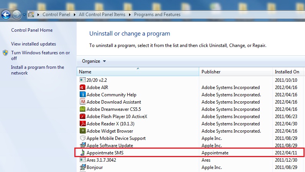Expand the All Control Panel Items arrow
The height and width of the screenshot is (172, 305).
(x=130, y=15)
